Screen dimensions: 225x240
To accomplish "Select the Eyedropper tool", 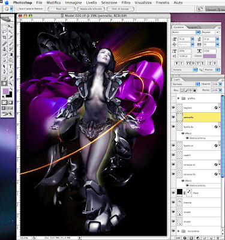I will click(x=10, y=78).
